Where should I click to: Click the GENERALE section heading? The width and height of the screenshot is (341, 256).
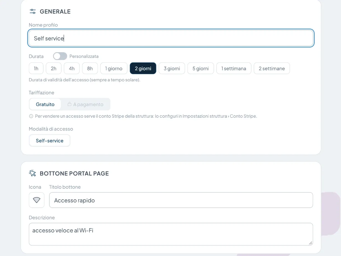tap(55, 11)
